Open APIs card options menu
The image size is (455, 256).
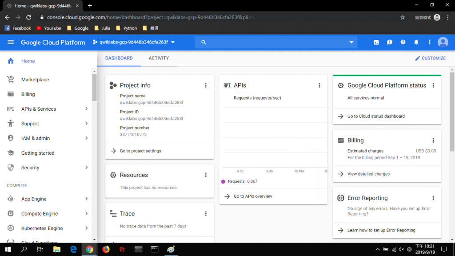[319, 85]
